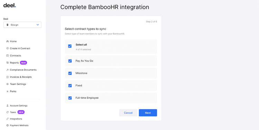Open Payment Methods menu item
This screenshot has height=130, width=259.
tap(19, 126)
